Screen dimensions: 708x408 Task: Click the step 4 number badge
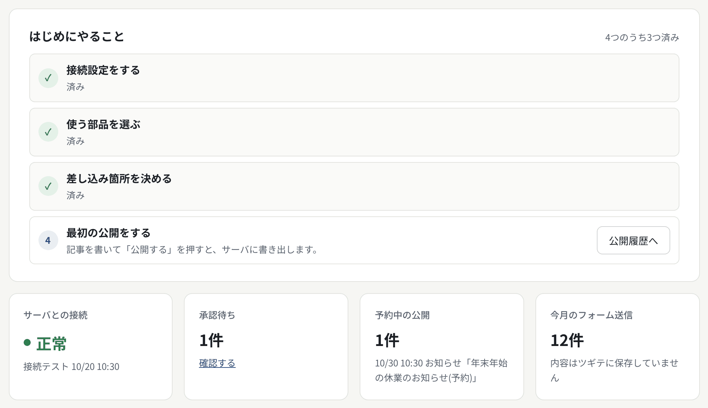[x=48, y=240]
